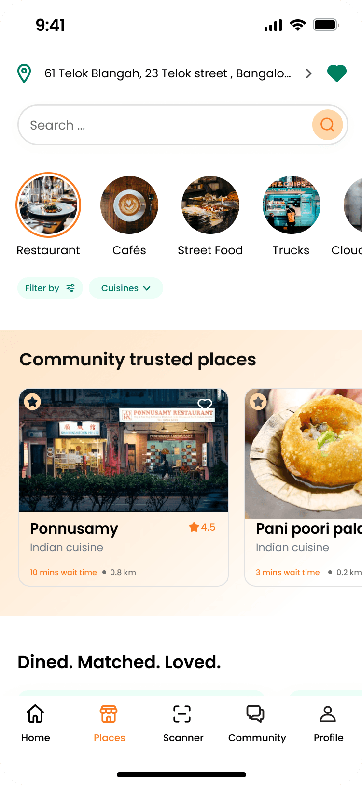Click the orange search magnifier button
This screenshot has width=362, height=785.
click(328, 125)
